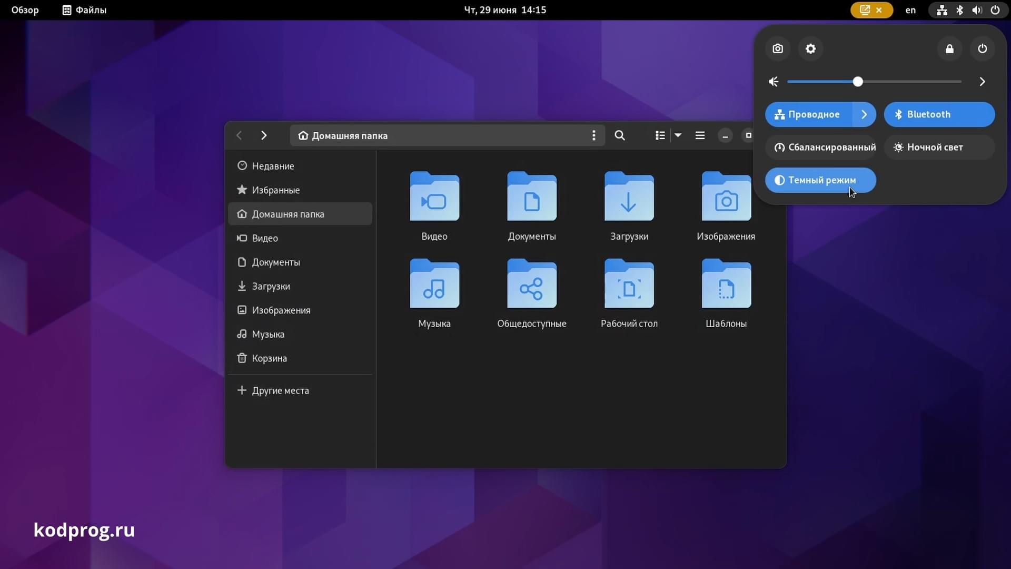
Task: Open the Общедоступные folder icon
Action: tap(532, 283)
